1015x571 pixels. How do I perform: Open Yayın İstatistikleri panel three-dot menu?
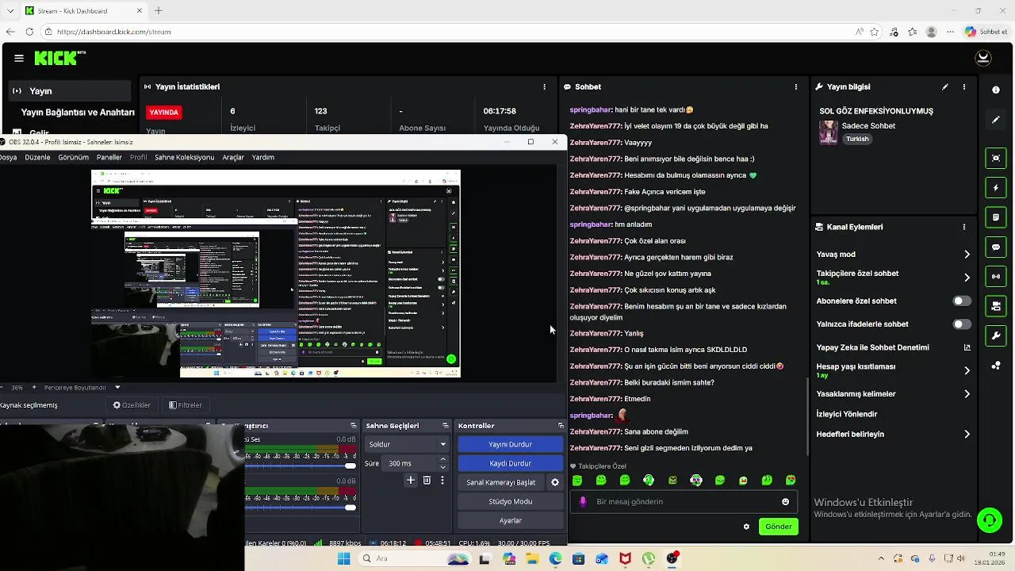click(544, 86)
